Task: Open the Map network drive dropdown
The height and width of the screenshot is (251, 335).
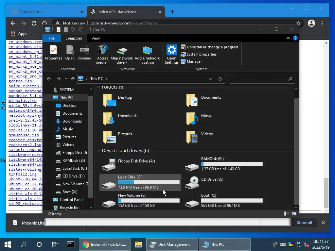Action: tap(122, 55)
